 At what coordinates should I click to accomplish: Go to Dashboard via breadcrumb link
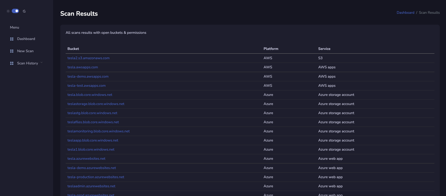tap(406, 13)
